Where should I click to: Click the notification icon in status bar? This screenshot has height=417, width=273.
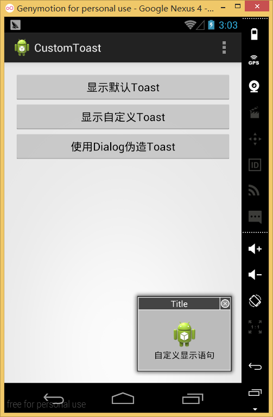point(15,25)
